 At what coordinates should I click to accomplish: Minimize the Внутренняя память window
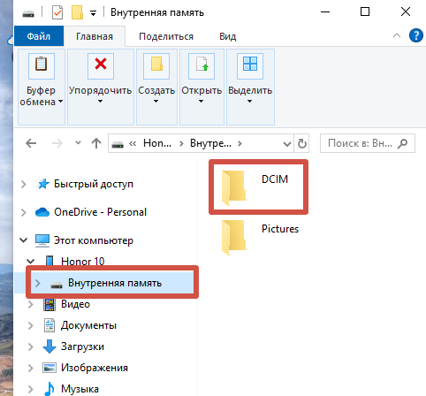tap(325, 11)
